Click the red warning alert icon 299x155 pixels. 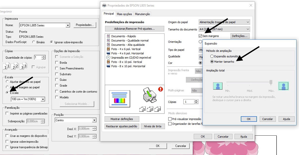160,89
